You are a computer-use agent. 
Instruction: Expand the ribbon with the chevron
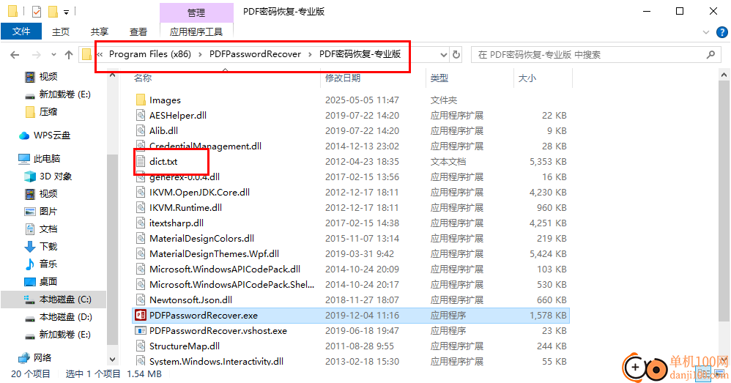pos(706,32)
